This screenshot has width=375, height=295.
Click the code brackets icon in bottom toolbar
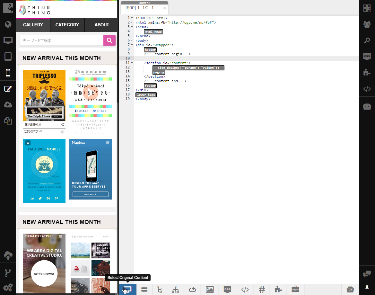[x=245, y=290]
